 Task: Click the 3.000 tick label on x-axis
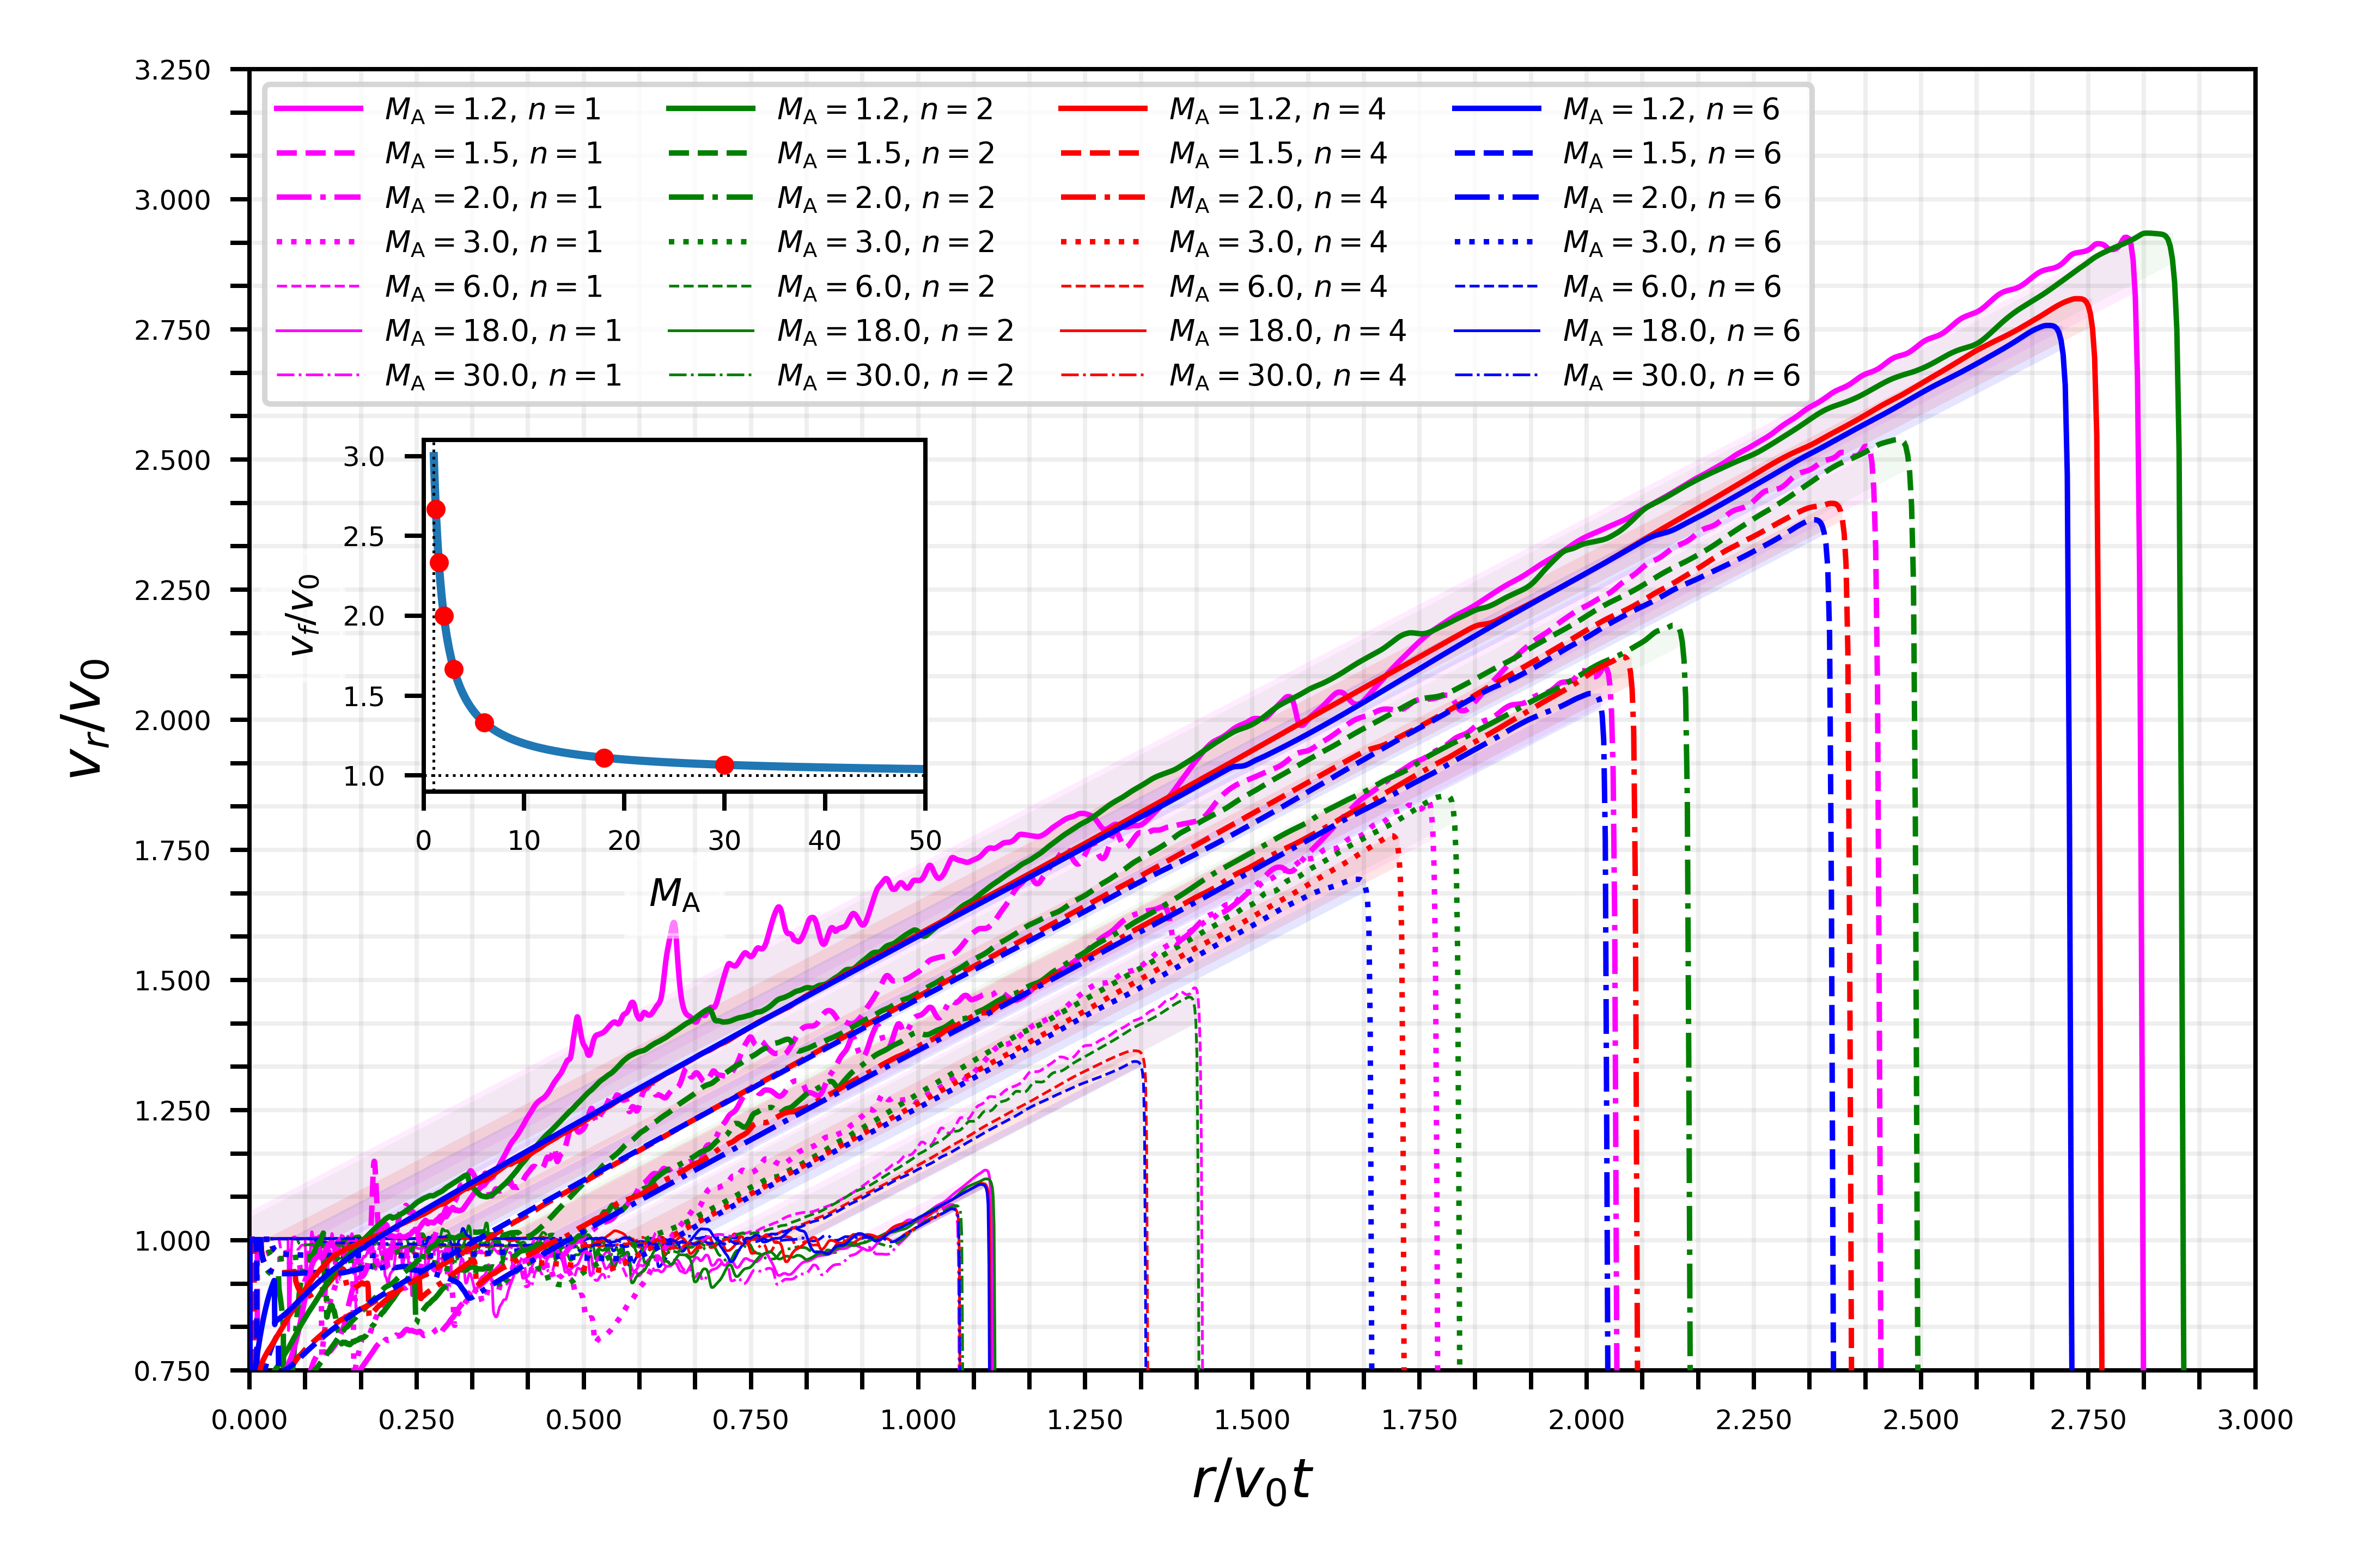2255,1421
